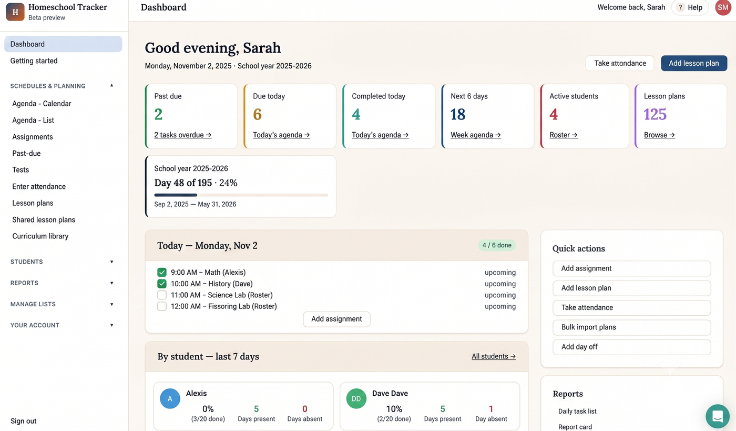
Task: Click the Due today count 6
Action: (x=257, y=114)
